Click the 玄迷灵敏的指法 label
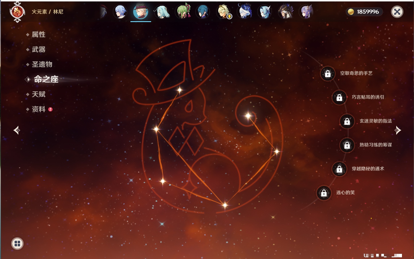414x259 pixels. click(376, 121)
